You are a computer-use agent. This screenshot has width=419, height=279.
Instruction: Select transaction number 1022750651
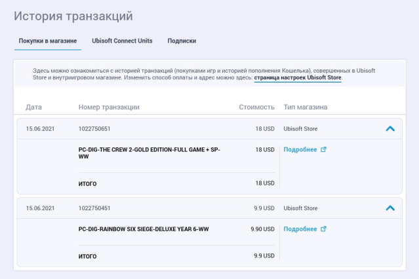94,128
